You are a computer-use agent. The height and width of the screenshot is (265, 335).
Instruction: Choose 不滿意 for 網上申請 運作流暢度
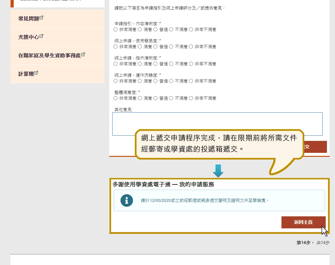171,81
